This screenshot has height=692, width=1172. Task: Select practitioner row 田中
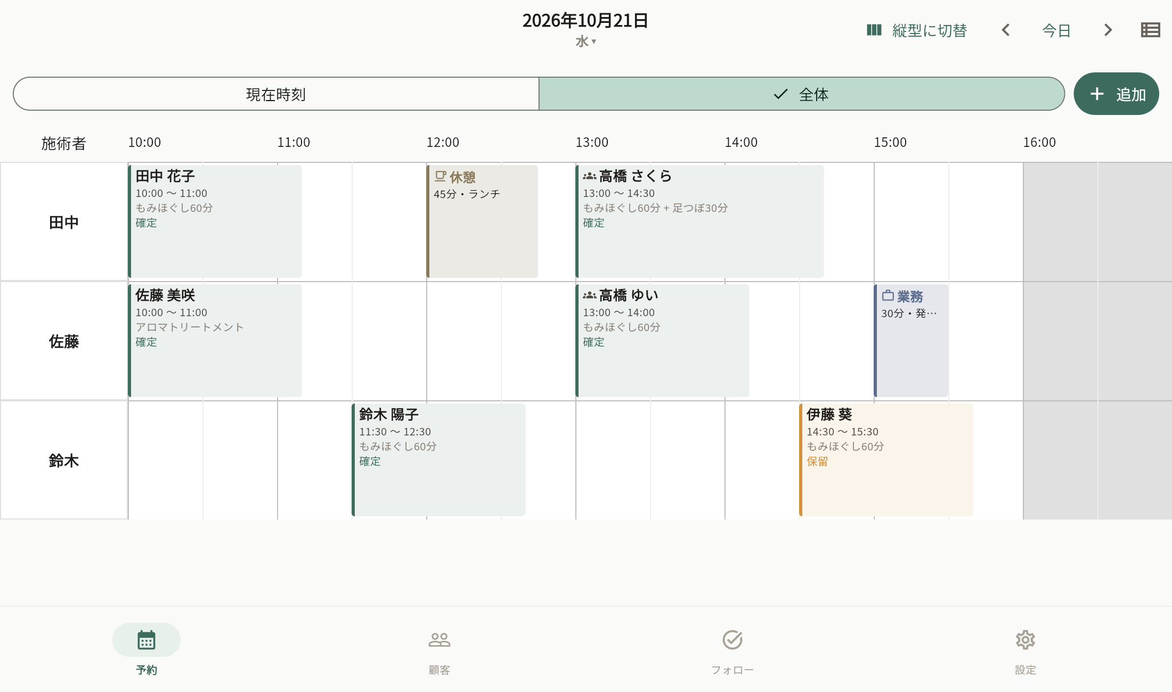click(64, 222)
